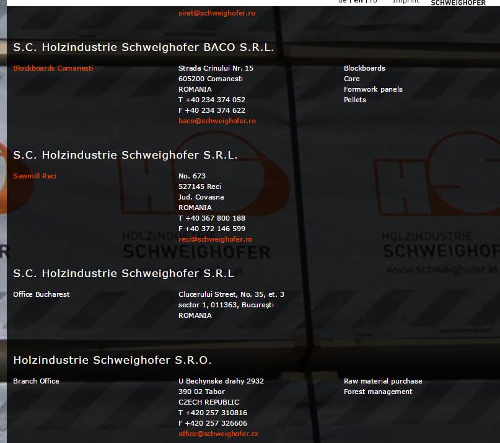
Task: Click the office@schweighofer.cz email link
Action: [x=218, y=434]
